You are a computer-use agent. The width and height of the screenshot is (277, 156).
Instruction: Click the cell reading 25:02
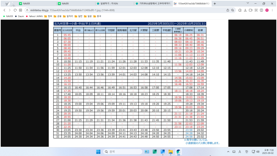pyautogui.click(x=200, y=136)
